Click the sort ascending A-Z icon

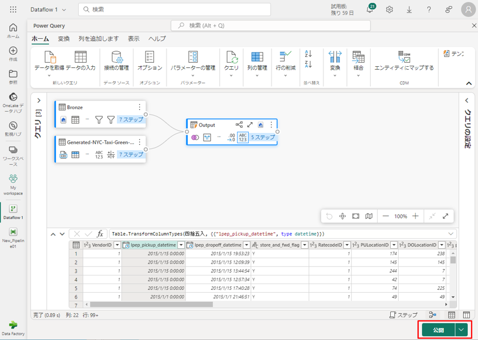(x=309, y=53)
